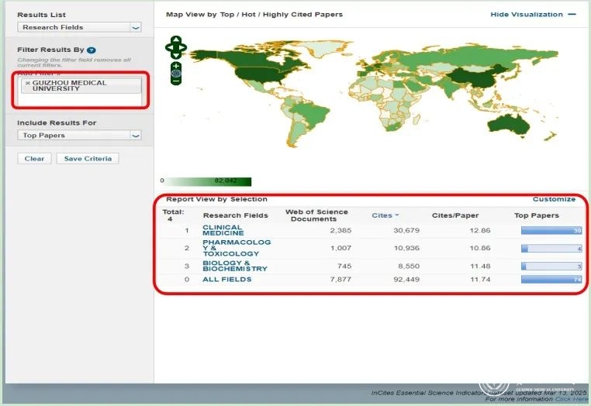Click the map color scale legend bar
Image resolution: width=591 pixels, height=406 pixels.
[209, 181]
